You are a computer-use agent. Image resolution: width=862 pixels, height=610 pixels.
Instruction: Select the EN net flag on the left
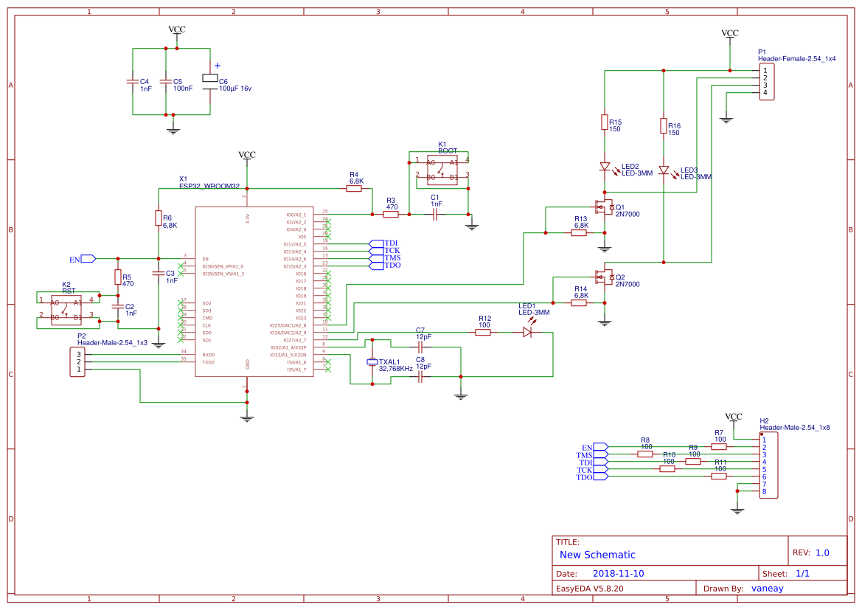[x=83, y=258]
